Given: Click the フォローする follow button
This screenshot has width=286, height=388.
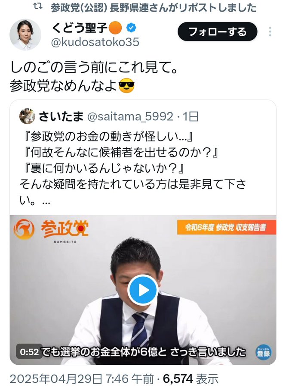Looking at the screenshot, I should [x=217, y=31].
